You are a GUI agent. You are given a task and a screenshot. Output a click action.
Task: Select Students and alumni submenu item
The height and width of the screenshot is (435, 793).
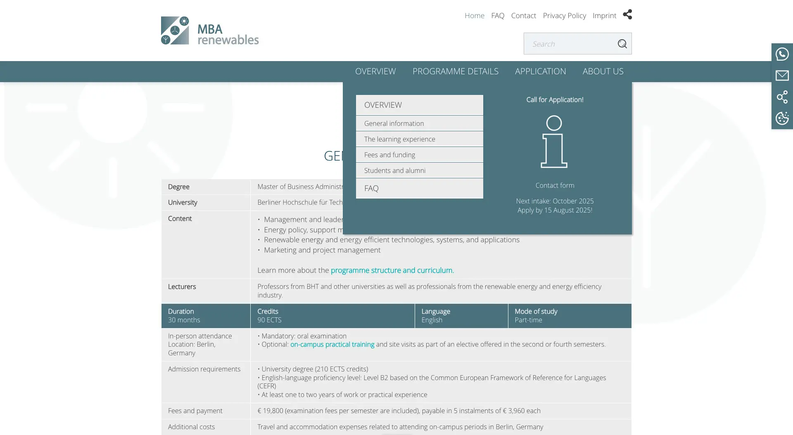pos(419,170)
